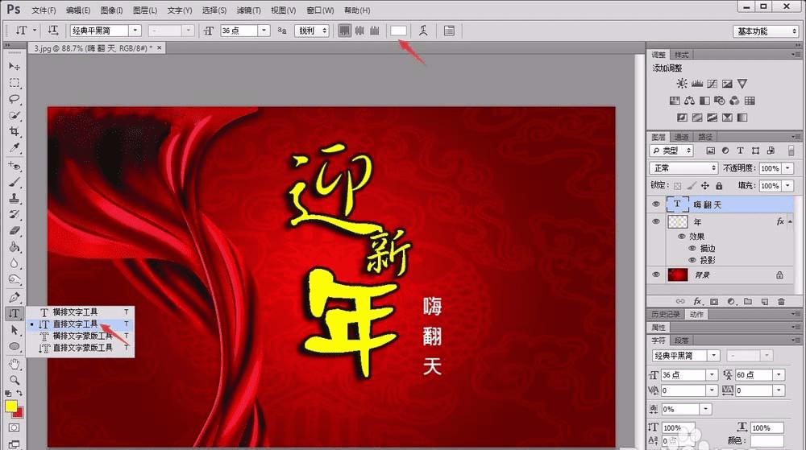
Task: Collapse effects list on 年 layer
Action: click(790, 221)
